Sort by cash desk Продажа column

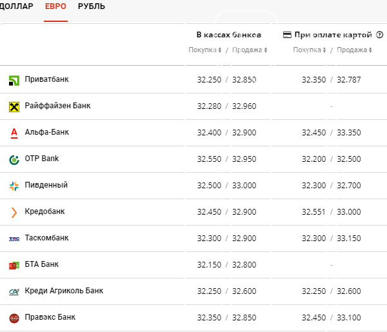[x=250, y=50]
